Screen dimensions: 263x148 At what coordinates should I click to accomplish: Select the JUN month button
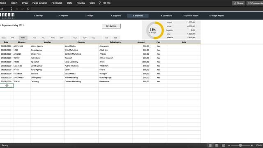pos(35,38)
